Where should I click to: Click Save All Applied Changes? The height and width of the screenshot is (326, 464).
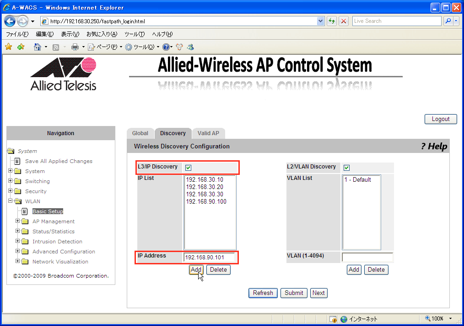coord(59,161)
